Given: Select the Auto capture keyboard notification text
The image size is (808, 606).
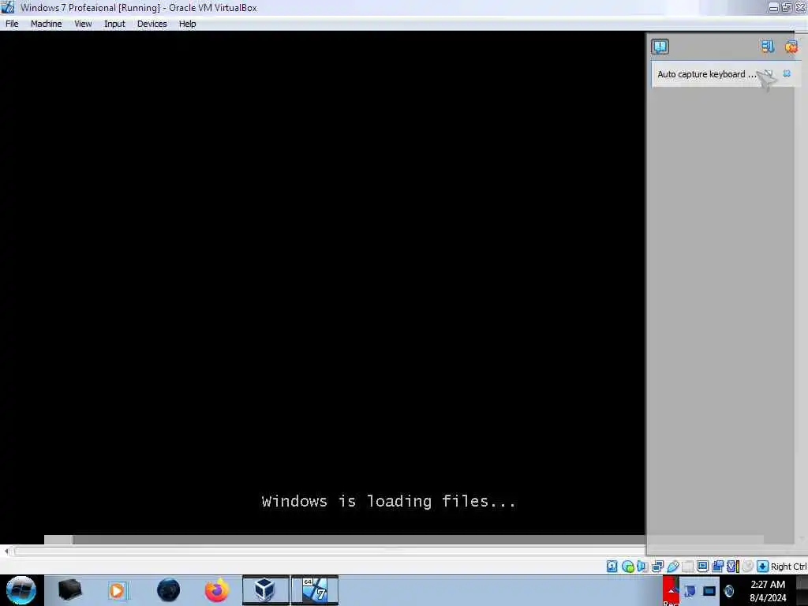Looking at the screenshot, I should (x=706, y=74).
